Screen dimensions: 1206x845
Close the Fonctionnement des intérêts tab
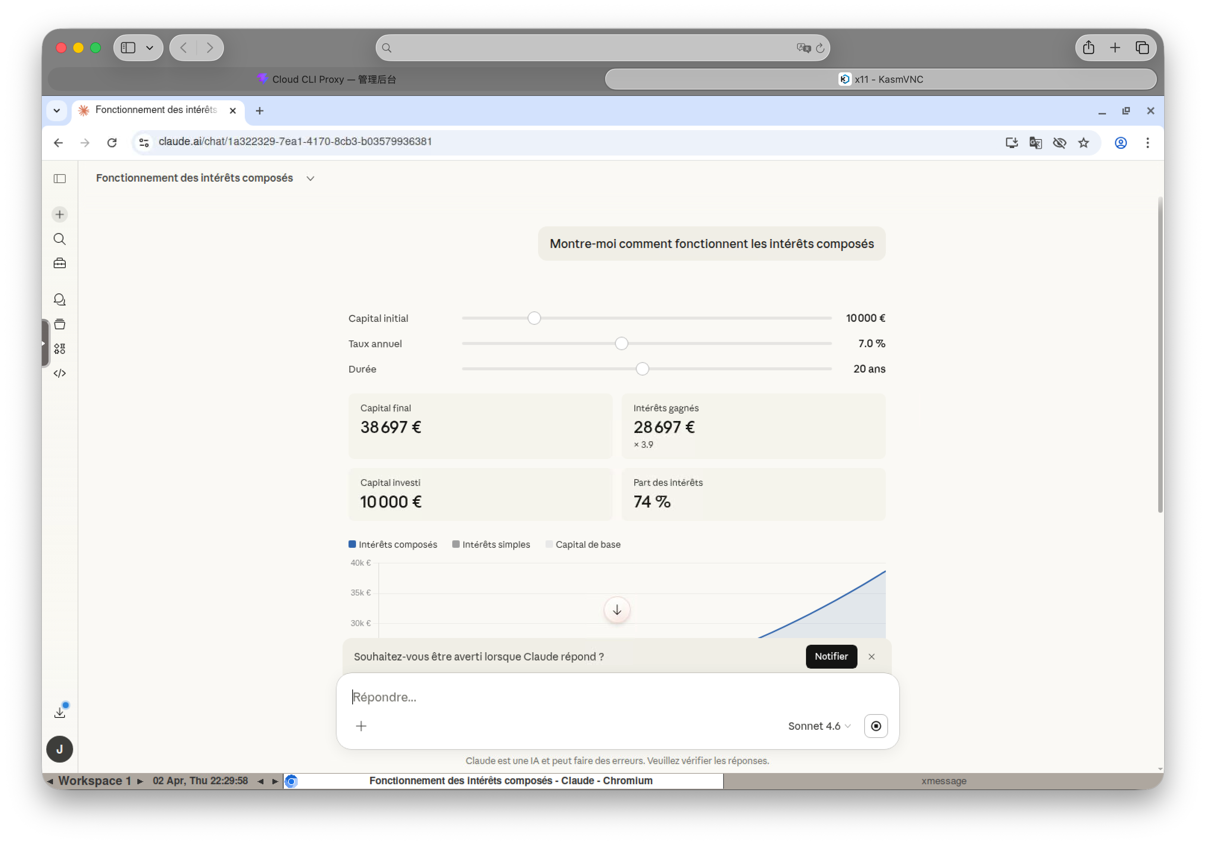[x=233, y=111]
